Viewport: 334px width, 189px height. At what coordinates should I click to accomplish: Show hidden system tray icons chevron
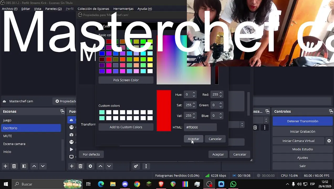(x=288, y=184)
